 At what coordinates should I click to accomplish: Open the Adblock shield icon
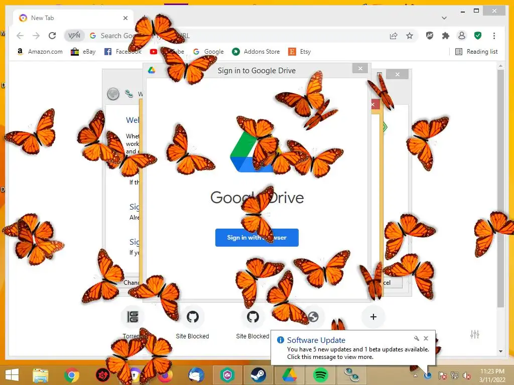(x=430, y=36)
